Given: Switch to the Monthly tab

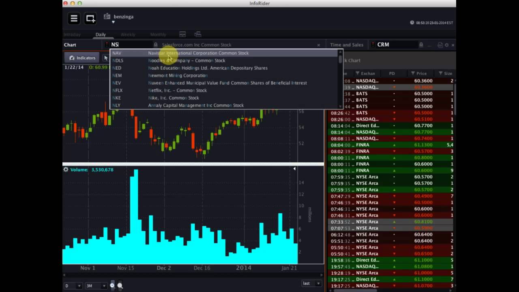Looking at the screenshot, I should point(158,34).
